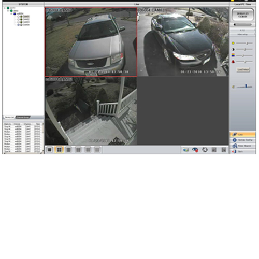Switch to the Device List tab
Screen dimensions: 259x259
[x=9, y=117]
